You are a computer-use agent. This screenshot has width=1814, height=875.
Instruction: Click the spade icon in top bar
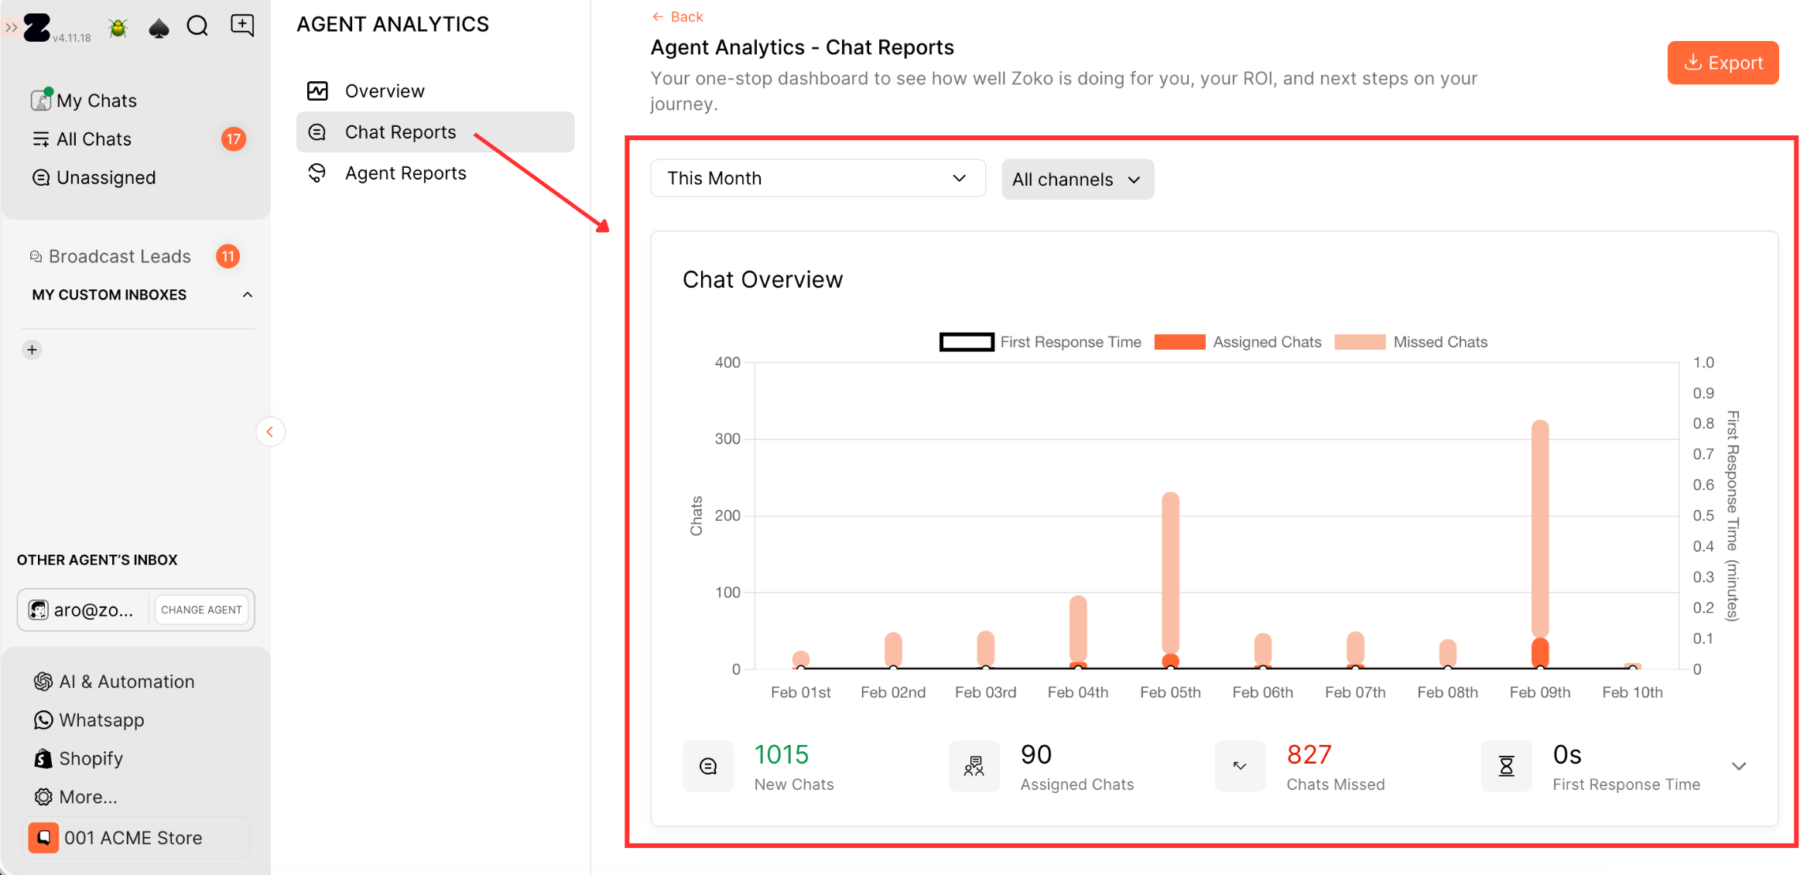point(159,29)
